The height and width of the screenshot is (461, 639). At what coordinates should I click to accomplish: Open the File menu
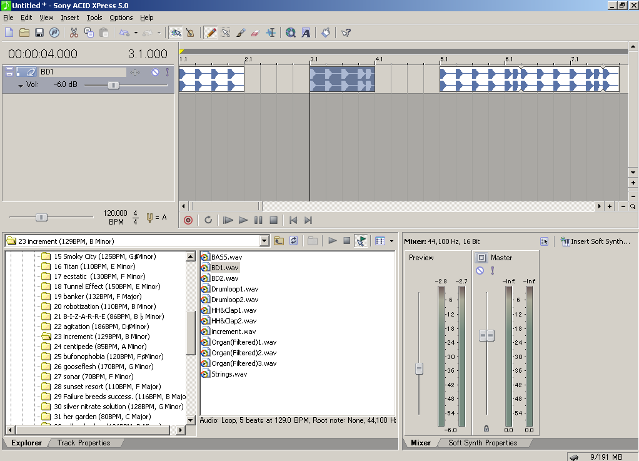pyautogui.click(x=8, y=18)
